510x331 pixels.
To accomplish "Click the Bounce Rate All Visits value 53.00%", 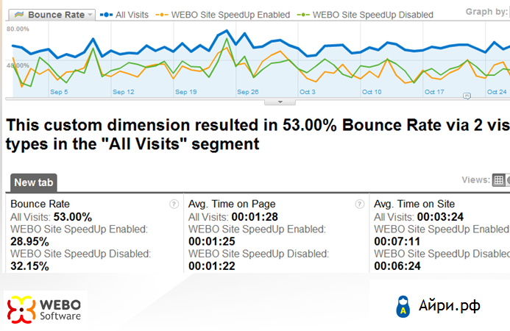I will [x=73, y=217].
